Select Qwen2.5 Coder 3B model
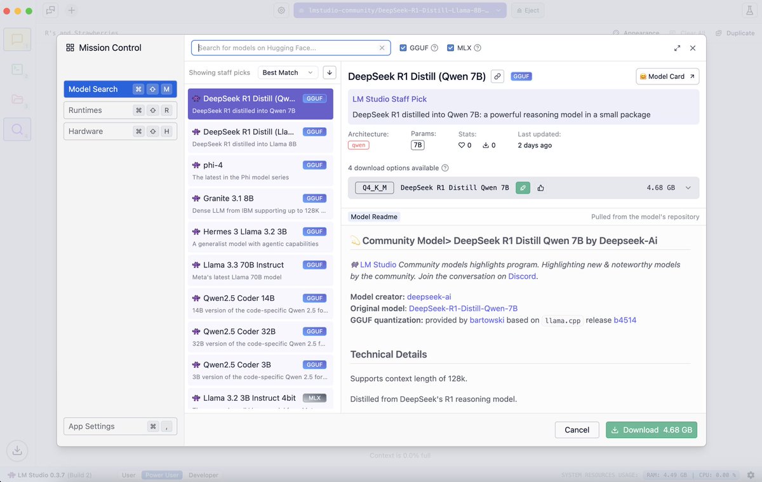Image resolution: width=762 pixels, height=482 pixels. (x=260, y=370)
